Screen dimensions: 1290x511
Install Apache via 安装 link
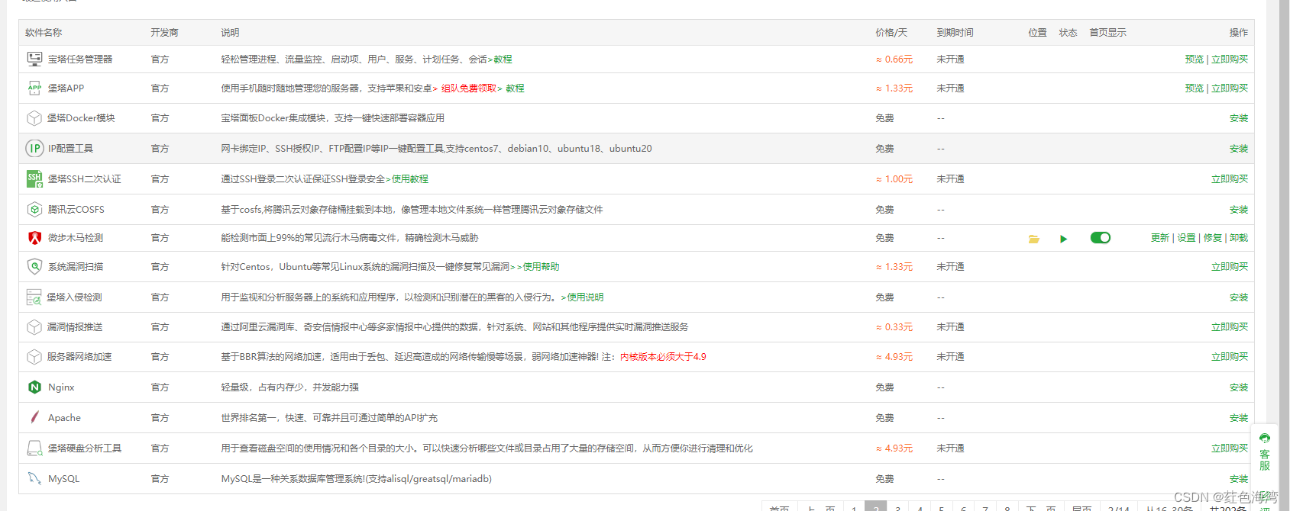1239,418
